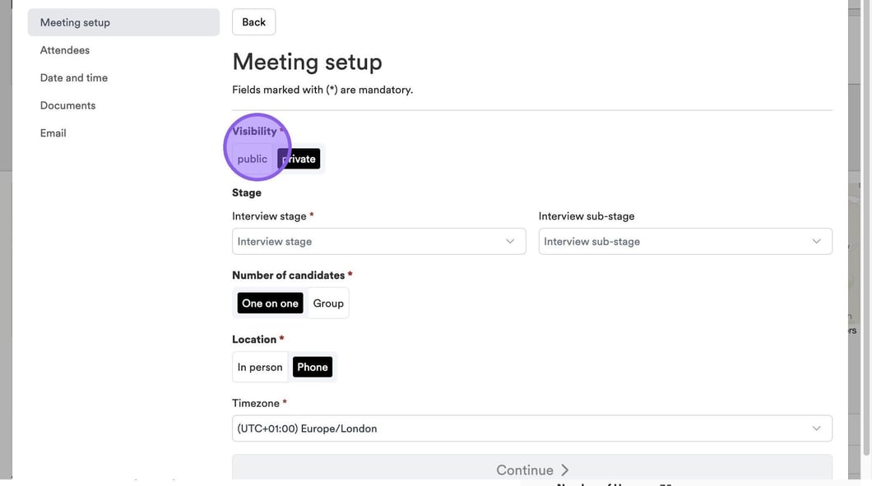Switch to the Documents section

coord(67,105)
